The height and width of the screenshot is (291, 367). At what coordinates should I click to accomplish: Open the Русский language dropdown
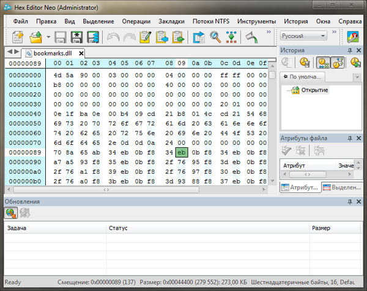(x=303, y=36)
